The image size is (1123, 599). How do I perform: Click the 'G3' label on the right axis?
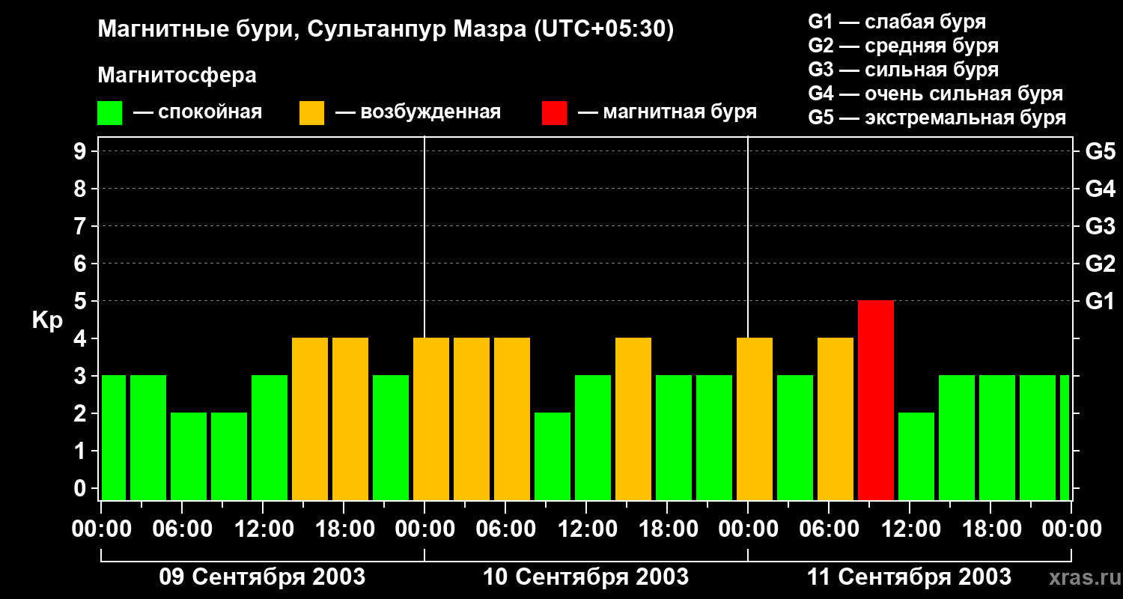click(1100, 226)
